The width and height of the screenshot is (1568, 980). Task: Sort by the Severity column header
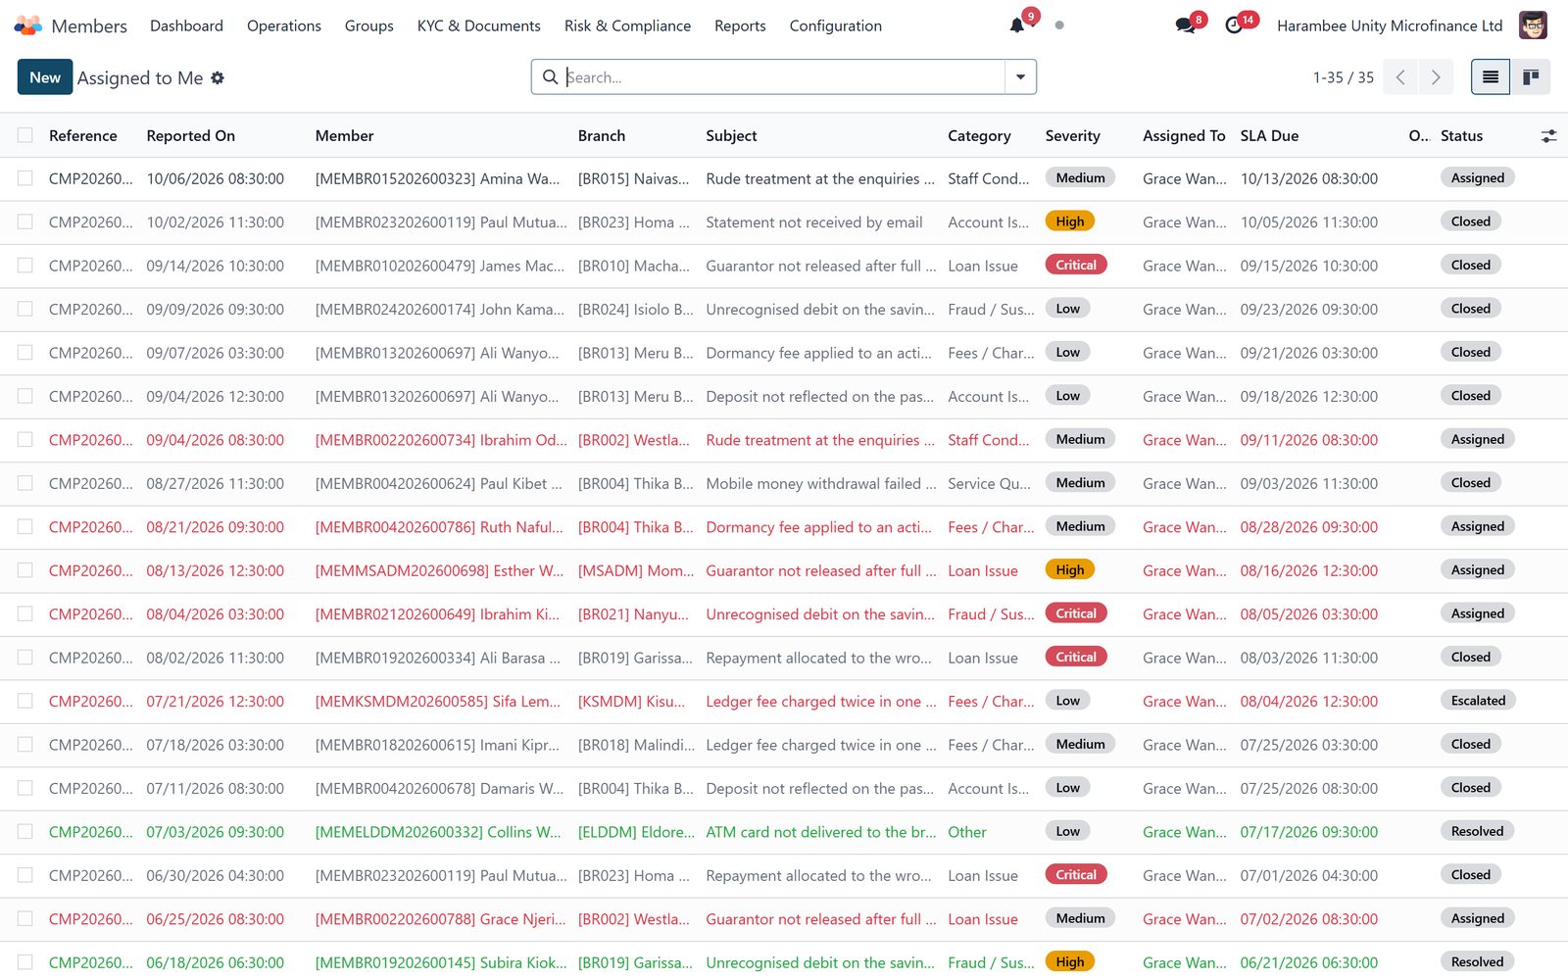tap(1073, 136)
